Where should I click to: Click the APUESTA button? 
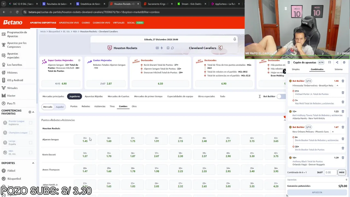click(317, 192)
